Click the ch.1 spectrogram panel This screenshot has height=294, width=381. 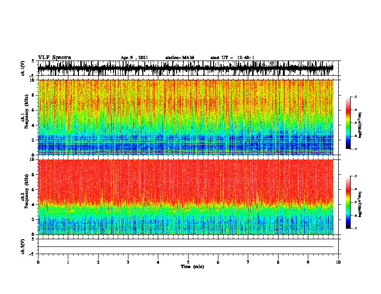pyautogui.click(x=186, y=117)
